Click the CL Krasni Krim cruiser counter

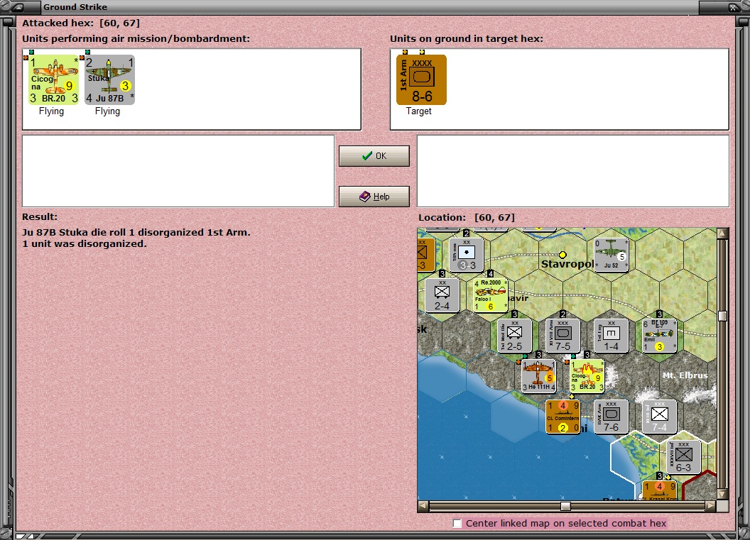tap(660, 491)
